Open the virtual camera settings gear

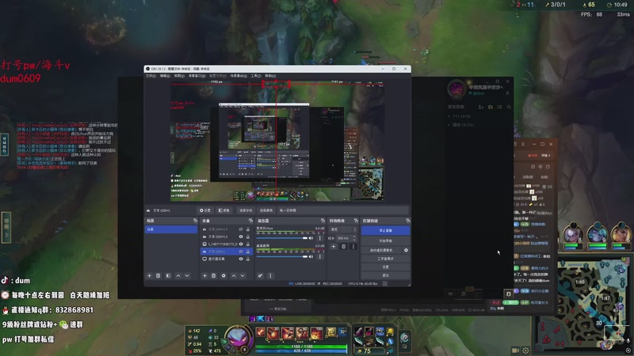click(407, 250)
